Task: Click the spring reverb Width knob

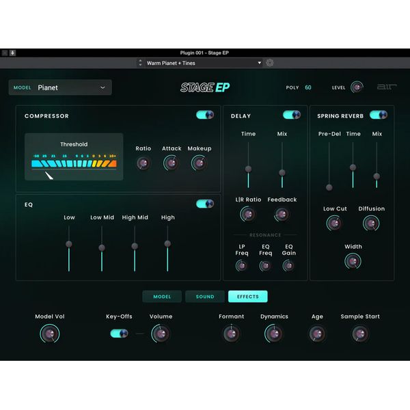Action: click(x=353, y=261)
